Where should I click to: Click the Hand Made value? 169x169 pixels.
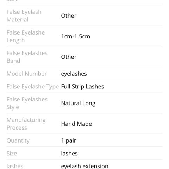(76, 124)
